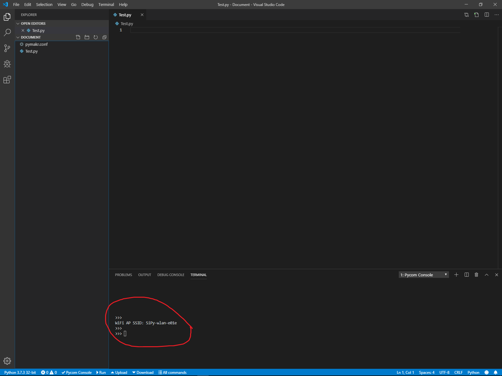Kill the terminal with trash icon

click(x=476, y=275)
